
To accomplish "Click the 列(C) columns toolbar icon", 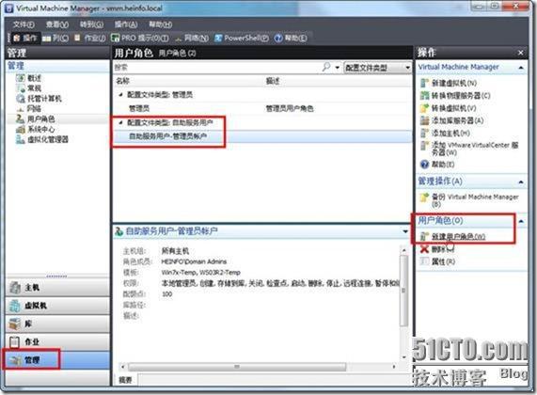I will [x=55, y=38].
